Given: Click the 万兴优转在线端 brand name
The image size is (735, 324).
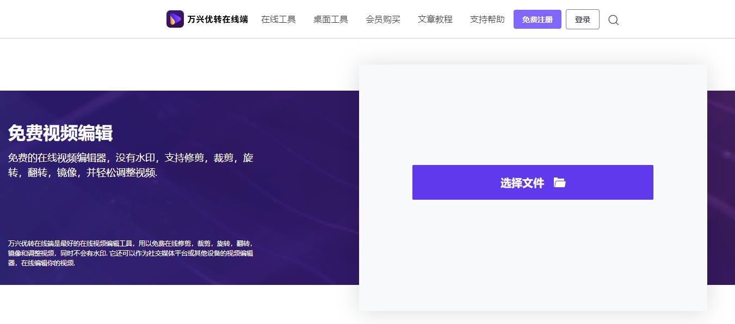Looking at the screenshot, I should (217, 18).
